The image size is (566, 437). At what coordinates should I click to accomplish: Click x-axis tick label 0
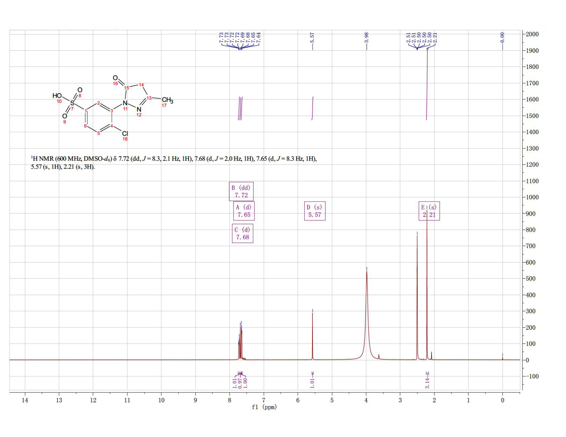point(503,400)
